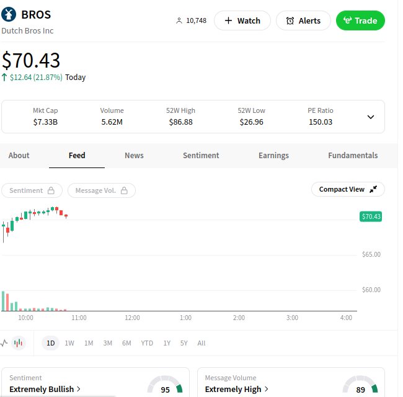
Task: Switch to the Fundamentals tab
Action: click(353, 155)
